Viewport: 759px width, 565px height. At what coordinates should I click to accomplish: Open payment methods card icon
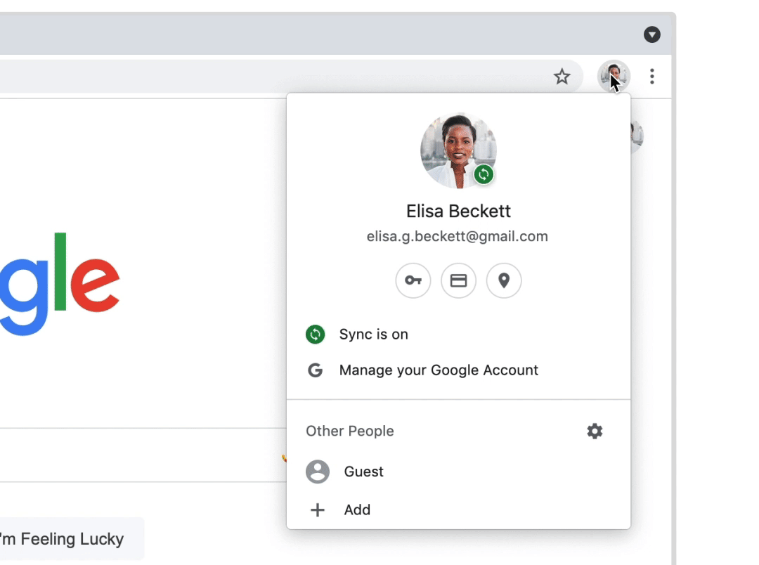pos(458,281)
